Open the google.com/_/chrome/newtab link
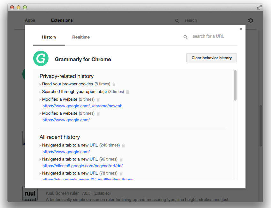Viewport: 271px width, 208px height. (82, 106)
